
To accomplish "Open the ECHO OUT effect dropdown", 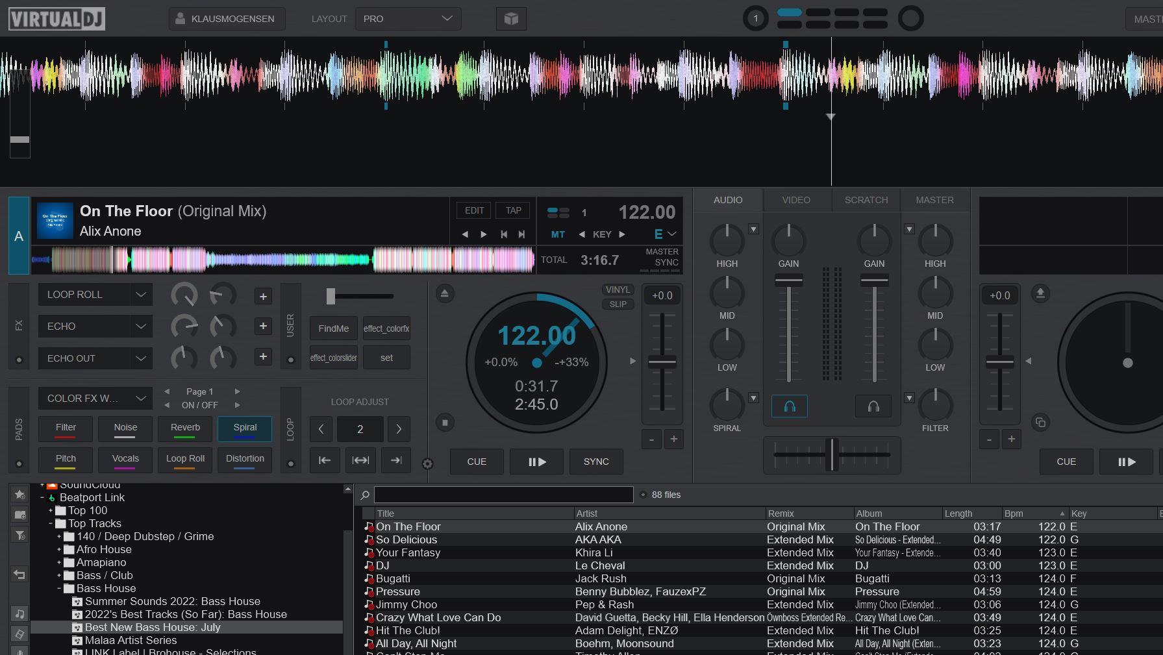I will [x=95, y=358].
